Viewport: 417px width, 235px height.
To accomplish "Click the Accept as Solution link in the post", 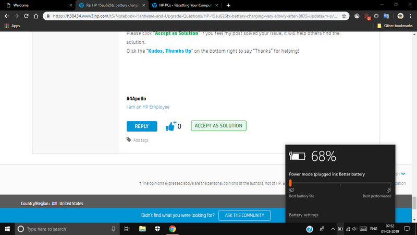I will click(177, 33).
